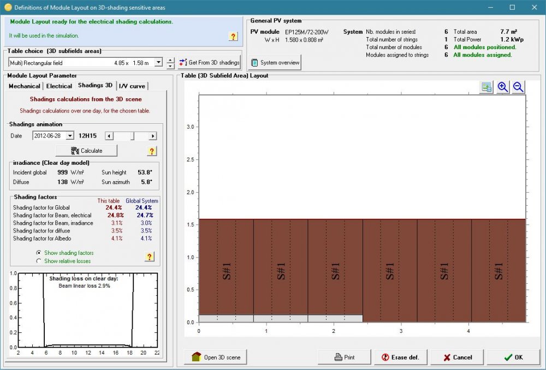546x370 pixels.
Task: Open the Date dropdown calendar
Action: 70,136
